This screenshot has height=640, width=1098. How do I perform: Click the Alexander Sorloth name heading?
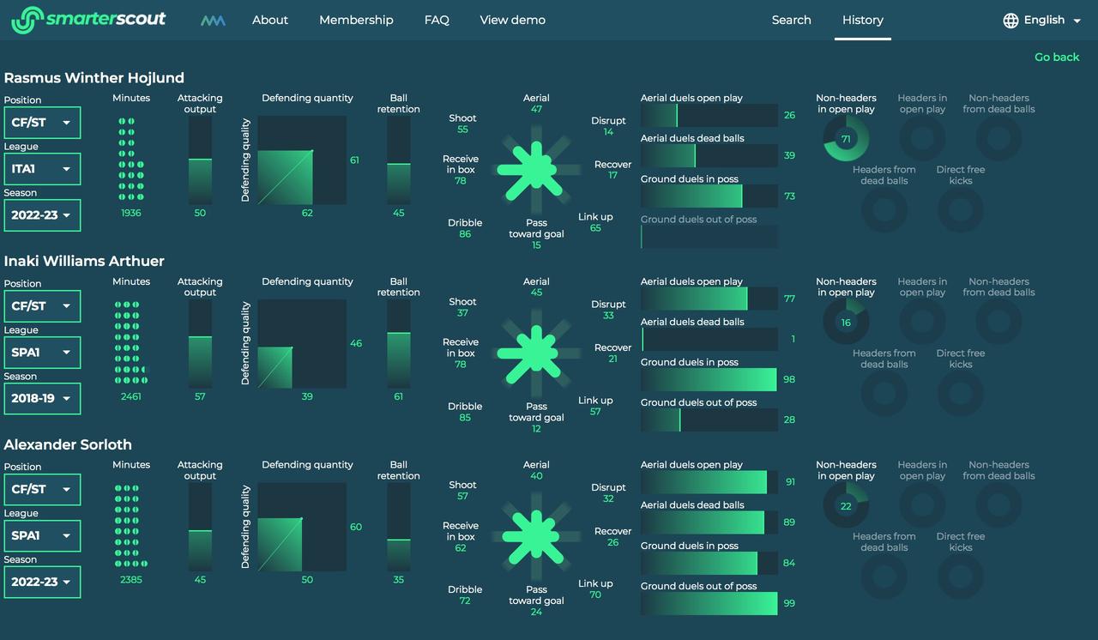point(68,444)
